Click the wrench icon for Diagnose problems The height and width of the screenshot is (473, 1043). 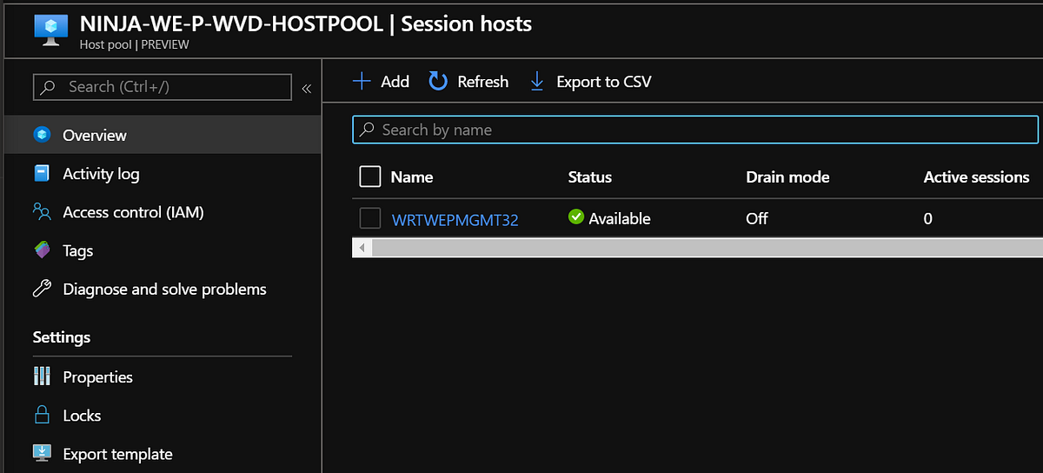[42, 289]
